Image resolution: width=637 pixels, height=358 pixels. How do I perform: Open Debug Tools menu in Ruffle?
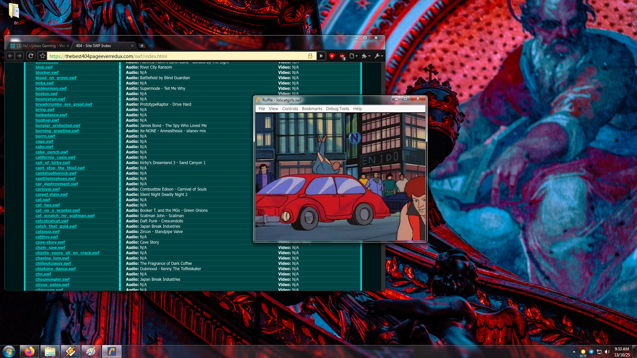(x=337, y=109)
